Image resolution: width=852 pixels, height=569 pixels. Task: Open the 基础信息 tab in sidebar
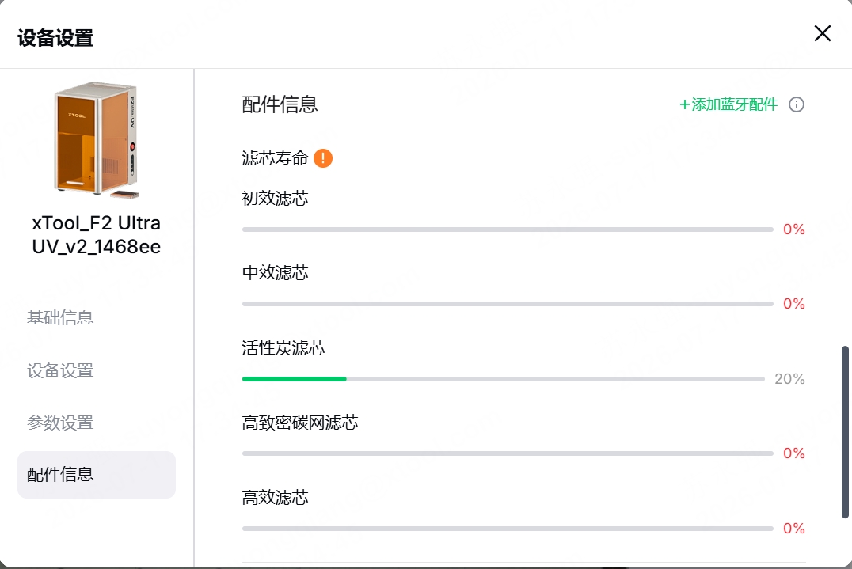tap(60, 317)
